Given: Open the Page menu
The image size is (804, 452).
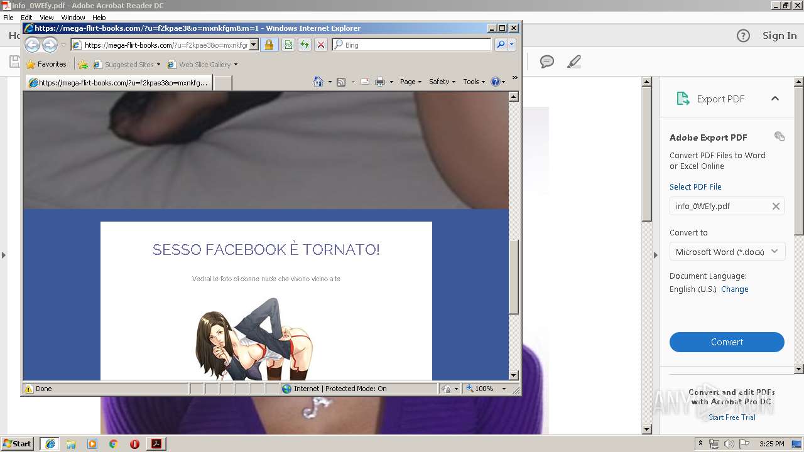Looking at the screenshot, I should click(411, 82).
